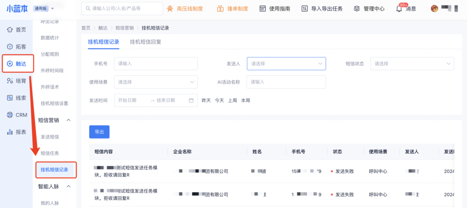Click the notification bell 消息 icon
The image size is (467, 208).
[x=399, y=9]
